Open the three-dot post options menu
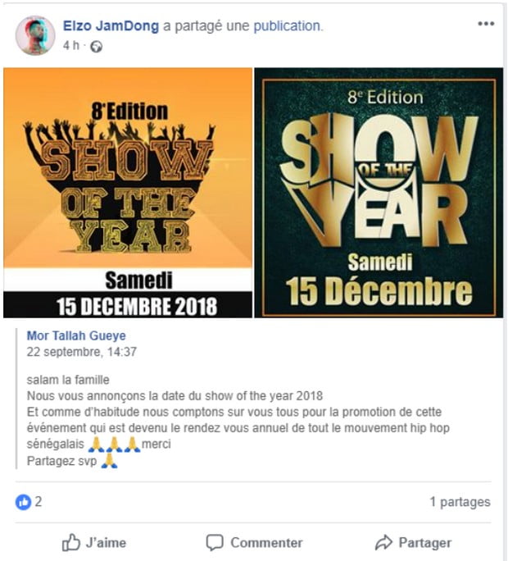Screen dimensions: 508x561 tap(486, 24)
